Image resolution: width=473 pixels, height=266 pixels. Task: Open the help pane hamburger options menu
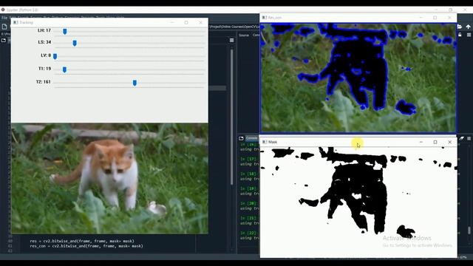[469, 35]
